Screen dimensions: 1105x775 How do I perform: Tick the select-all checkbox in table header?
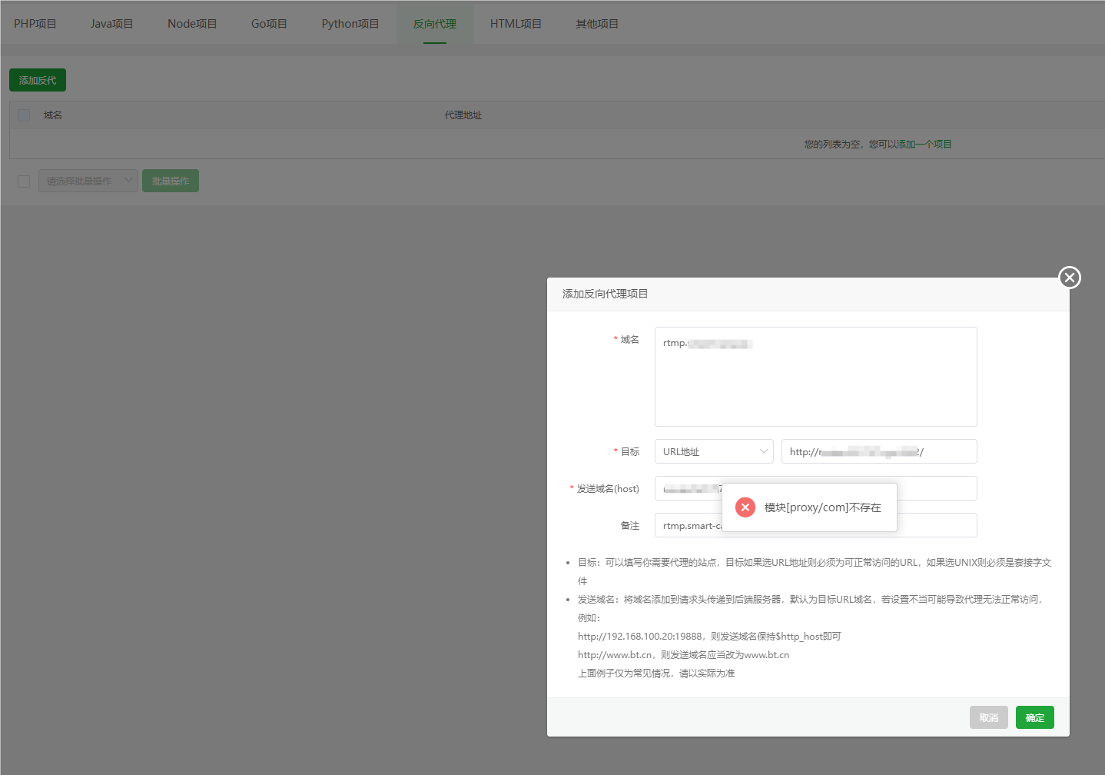(x=24, y=115)
